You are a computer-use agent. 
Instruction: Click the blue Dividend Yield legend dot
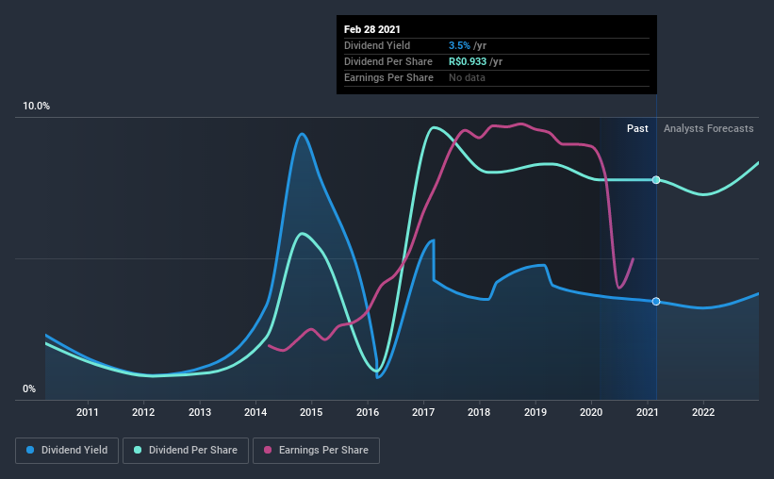[30, 450]
